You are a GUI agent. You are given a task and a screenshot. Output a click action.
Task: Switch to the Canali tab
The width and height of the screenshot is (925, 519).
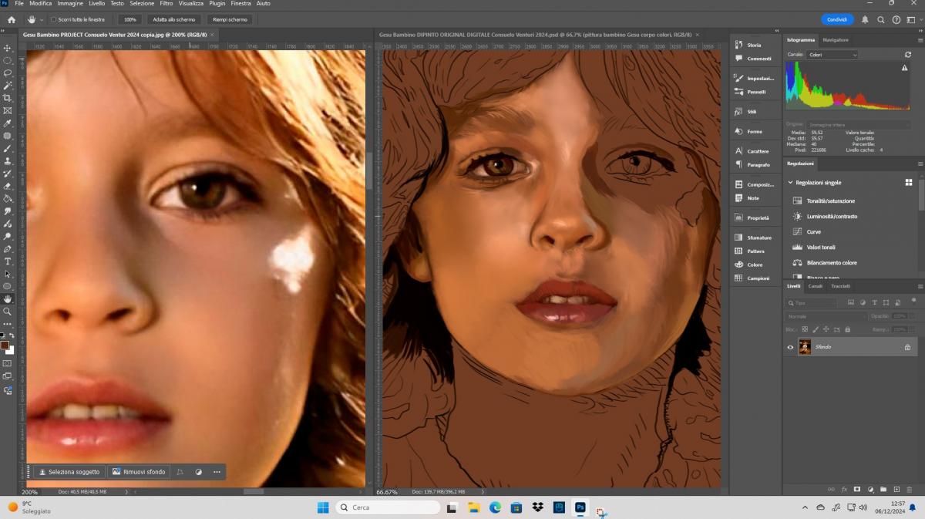point(816,286)
